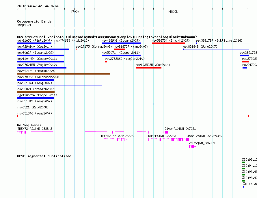Click the ZNF22 gene glyph
Image resolution: width=257 pixels, height=198 pixels.
click(x=193, y=147)
